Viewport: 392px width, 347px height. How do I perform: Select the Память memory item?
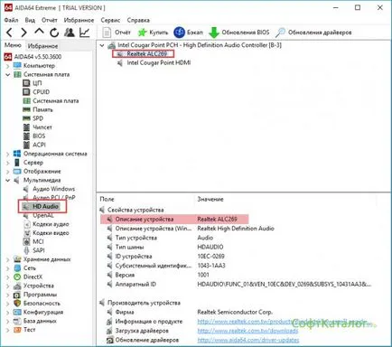click(x=38, y=109)
